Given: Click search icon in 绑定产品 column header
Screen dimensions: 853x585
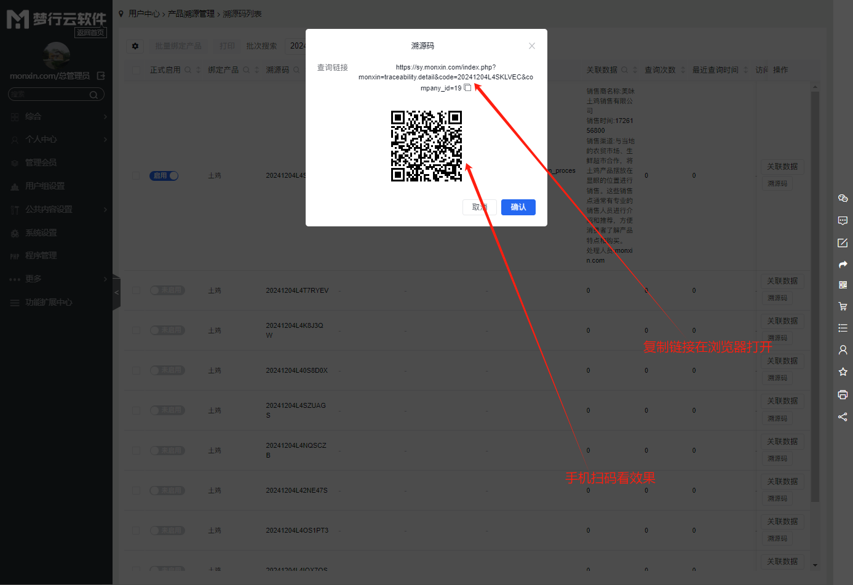Looking at the screenshot, I should pos(246,70).
